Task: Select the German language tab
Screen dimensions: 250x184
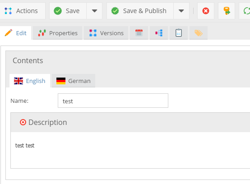Action: pyautogui.click(x=74, y=81)
